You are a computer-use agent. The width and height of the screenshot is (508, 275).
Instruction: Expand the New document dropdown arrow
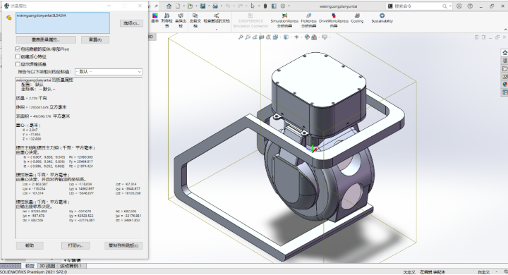(x=183, y=6)
